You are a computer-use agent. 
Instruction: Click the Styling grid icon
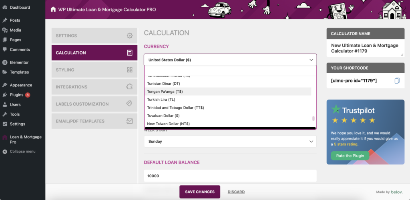(129, 70)
